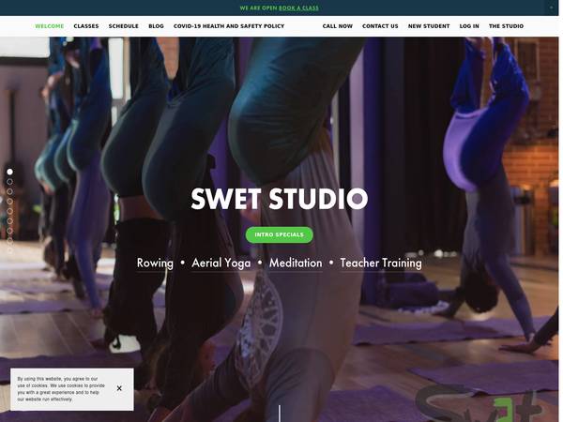Viewport: 563px width, 422px height.
Task: Follow the Teacher Training link
Action: pos(381,263)
